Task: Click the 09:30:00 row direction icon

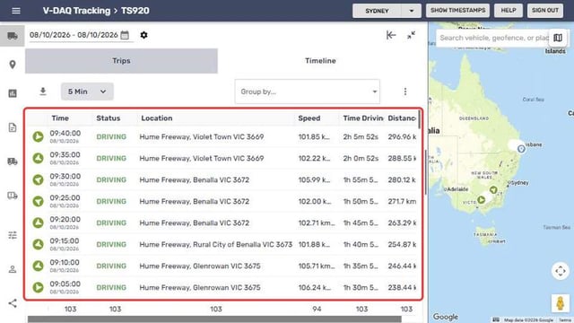Action: (x=38, y=179)
